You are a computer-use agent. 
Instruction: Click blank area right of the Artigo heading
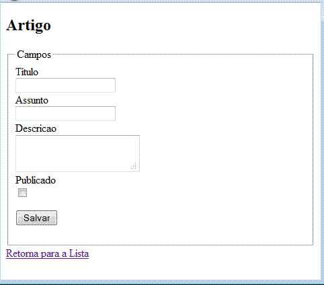(x=179, y=26)
